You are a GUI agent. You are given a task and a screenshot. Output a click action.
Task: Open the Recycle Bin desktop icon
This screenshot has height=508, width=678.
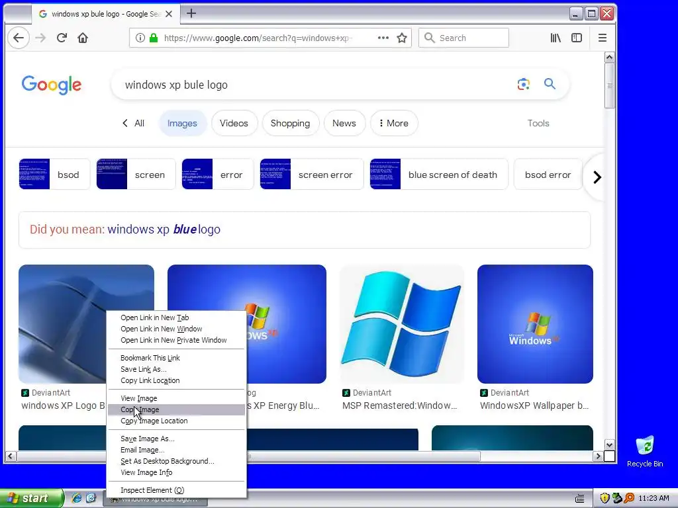point(645,451)
